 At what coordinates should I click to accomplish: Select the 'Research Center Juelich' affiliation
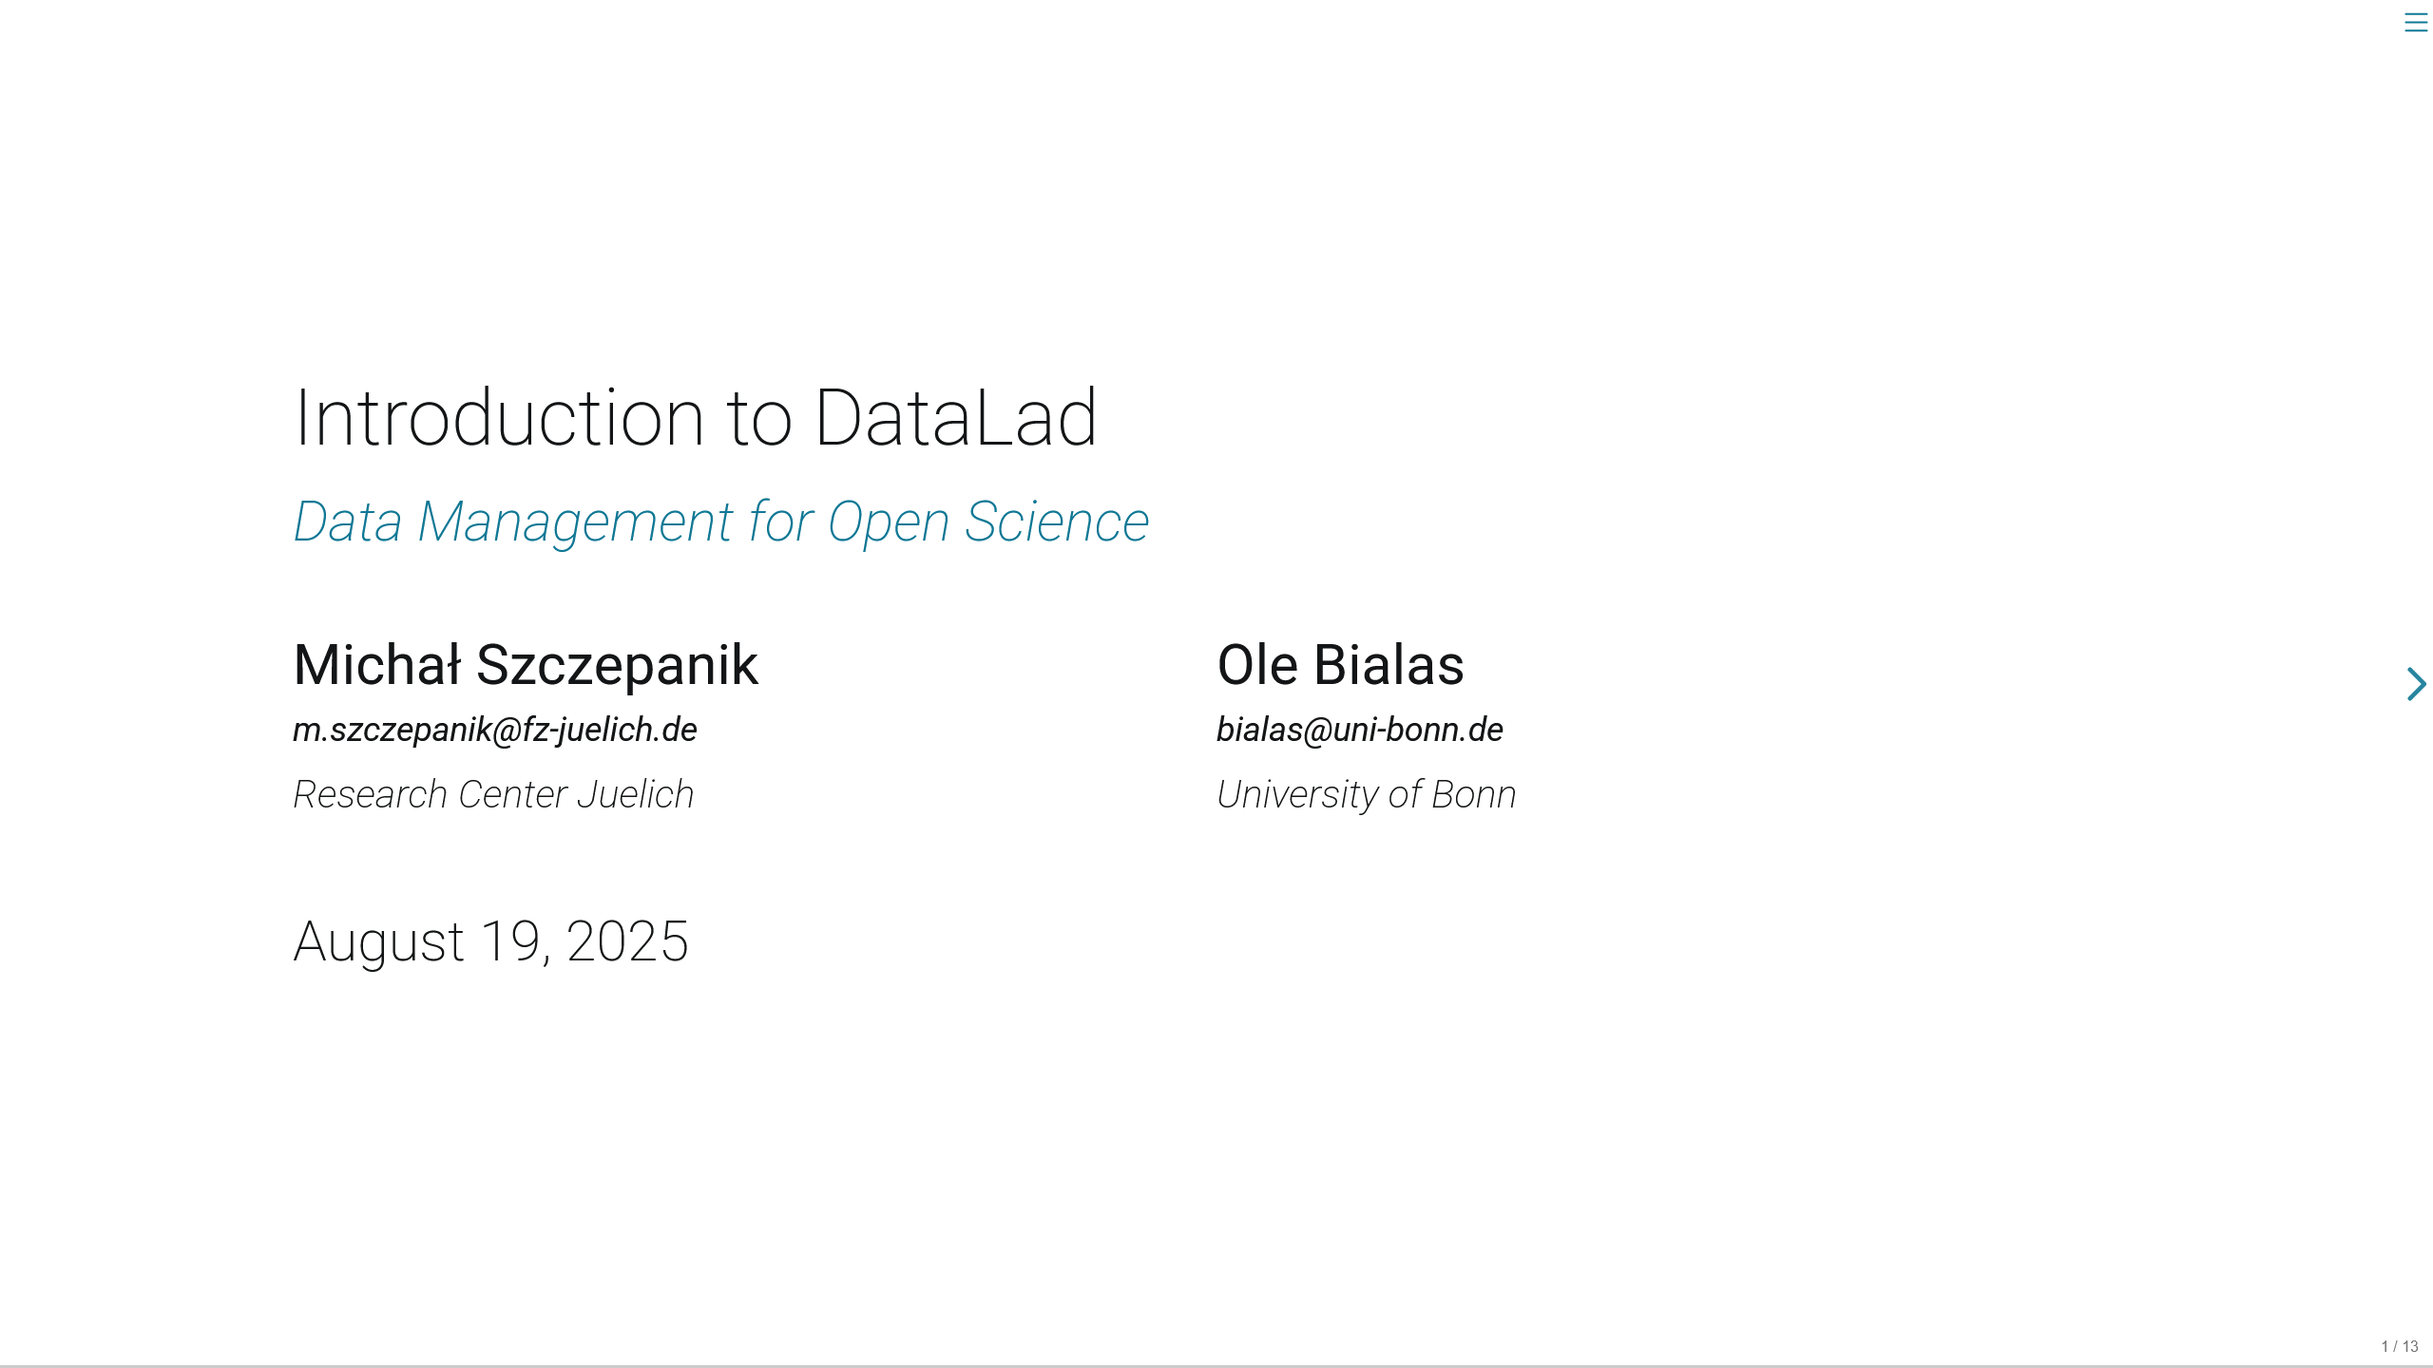pos(493,794)
